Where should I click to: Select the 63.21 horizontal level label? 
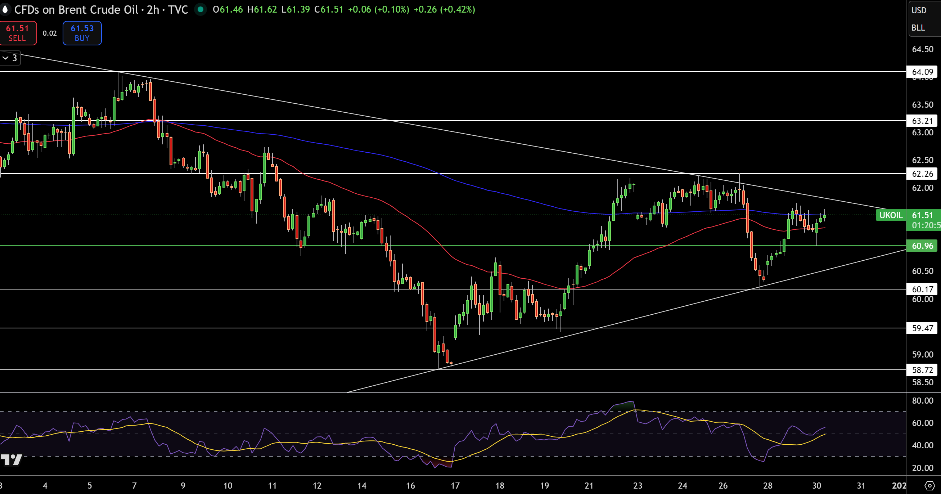(922, 121)
